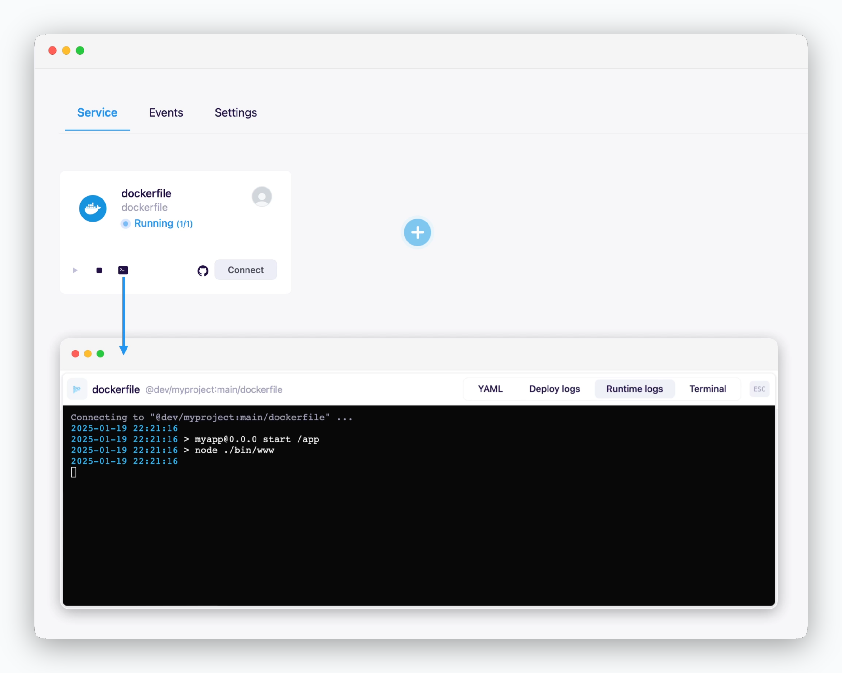The height and width of the screenshot is (673, 842).
Task: Open the Settings tab
Action: pos(236,112)
